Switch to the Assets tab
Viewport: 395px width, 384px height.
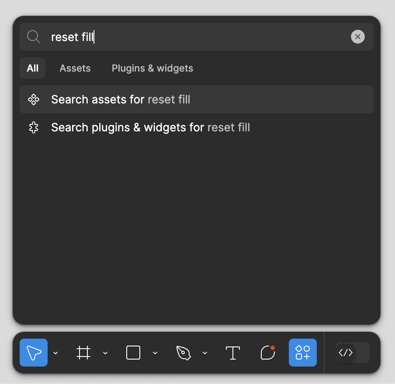[x=75, y=68]
